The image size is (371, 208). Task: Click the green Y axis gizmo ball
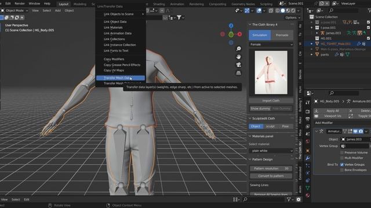pyautogui.click(x=231, y=35)
